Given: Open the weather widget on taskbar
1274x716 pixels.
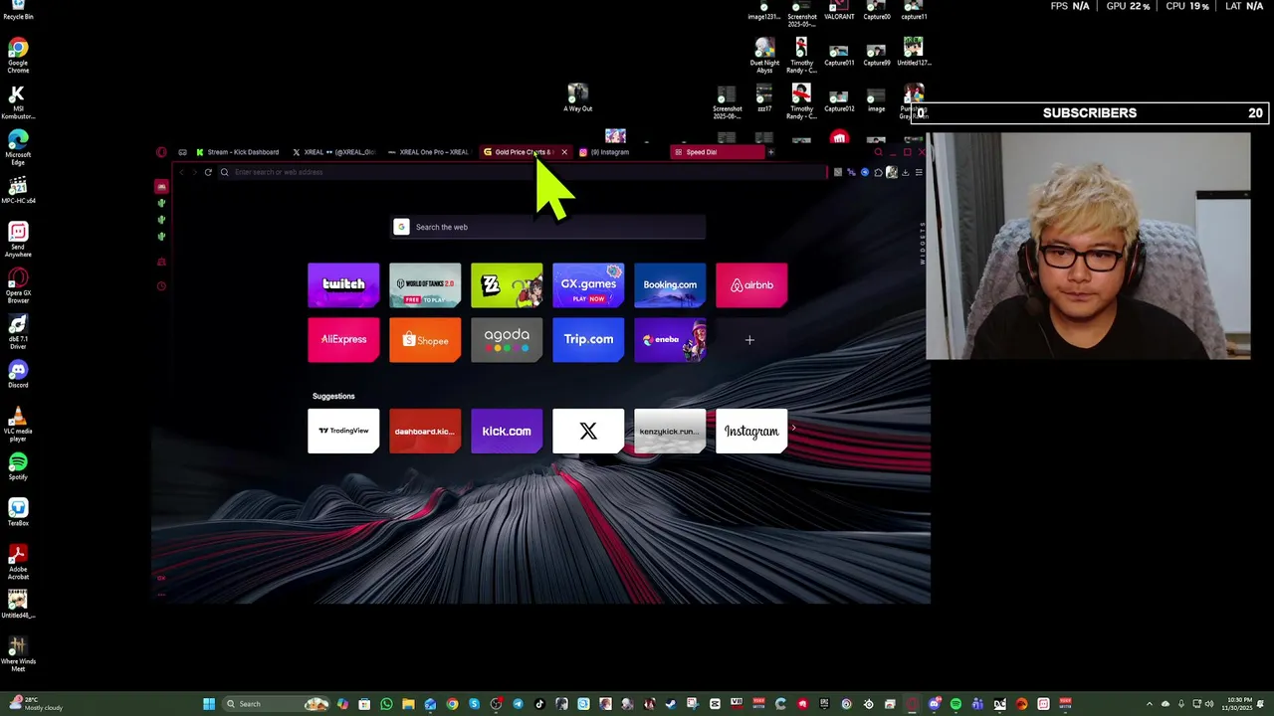Looking at the screenshot, I should point(35,704).
